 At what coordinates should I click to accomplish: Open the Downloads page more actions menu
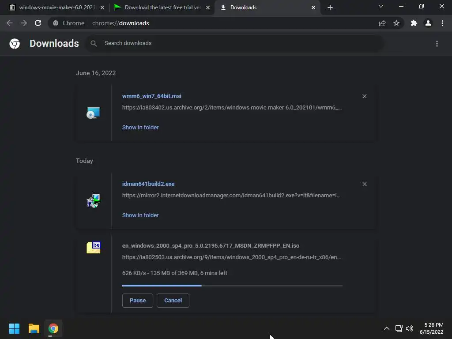tap(437, 44)
